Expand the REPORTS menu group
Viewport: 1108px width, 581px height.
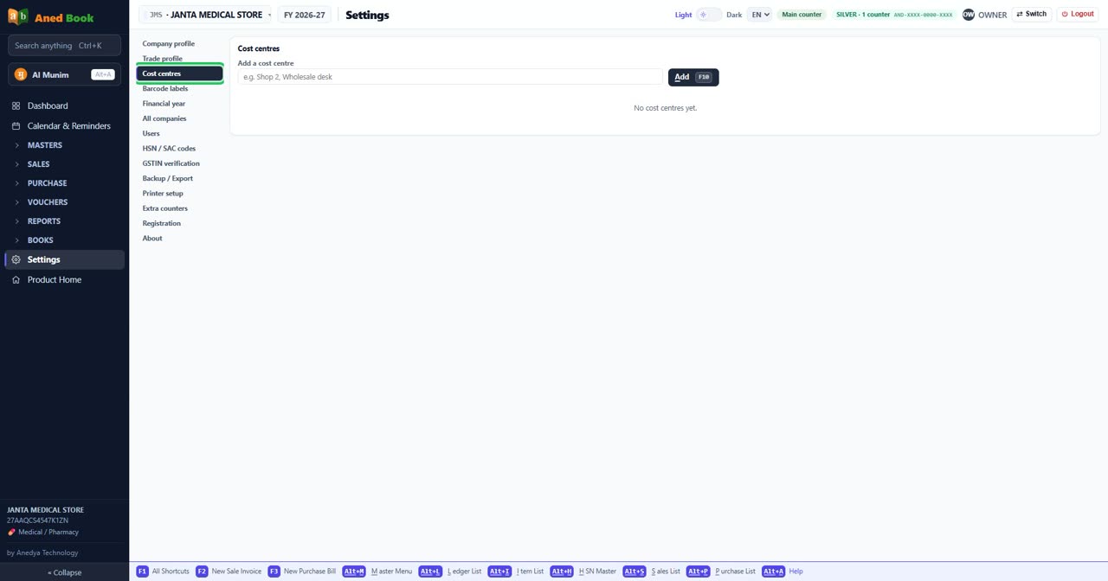65,221
